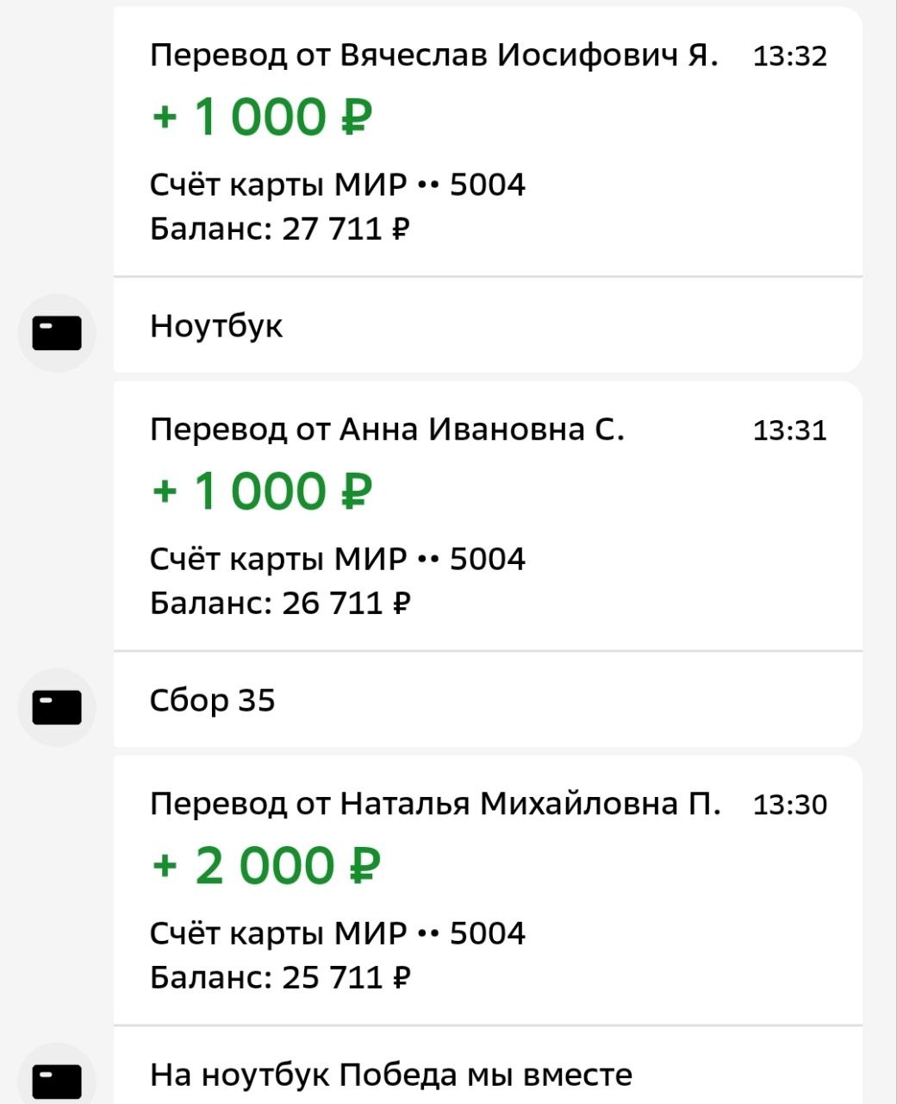Select the + 1 000 ₽ amount from Анна
This screenshot has width=897, height=1104.
[x=262, y=492]
